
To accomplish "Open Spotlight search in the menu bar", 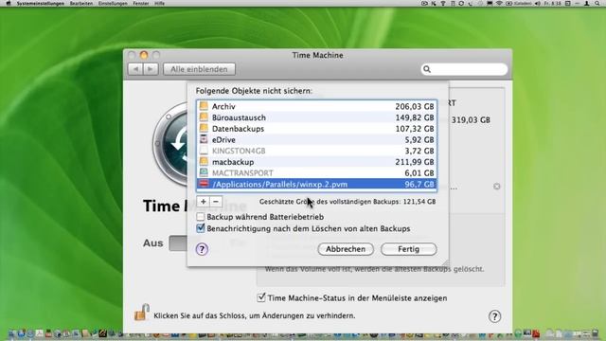I will 597,3.
